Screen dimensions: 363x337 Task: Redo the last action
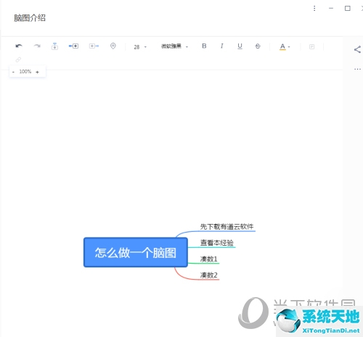click(x=37, y=46)
